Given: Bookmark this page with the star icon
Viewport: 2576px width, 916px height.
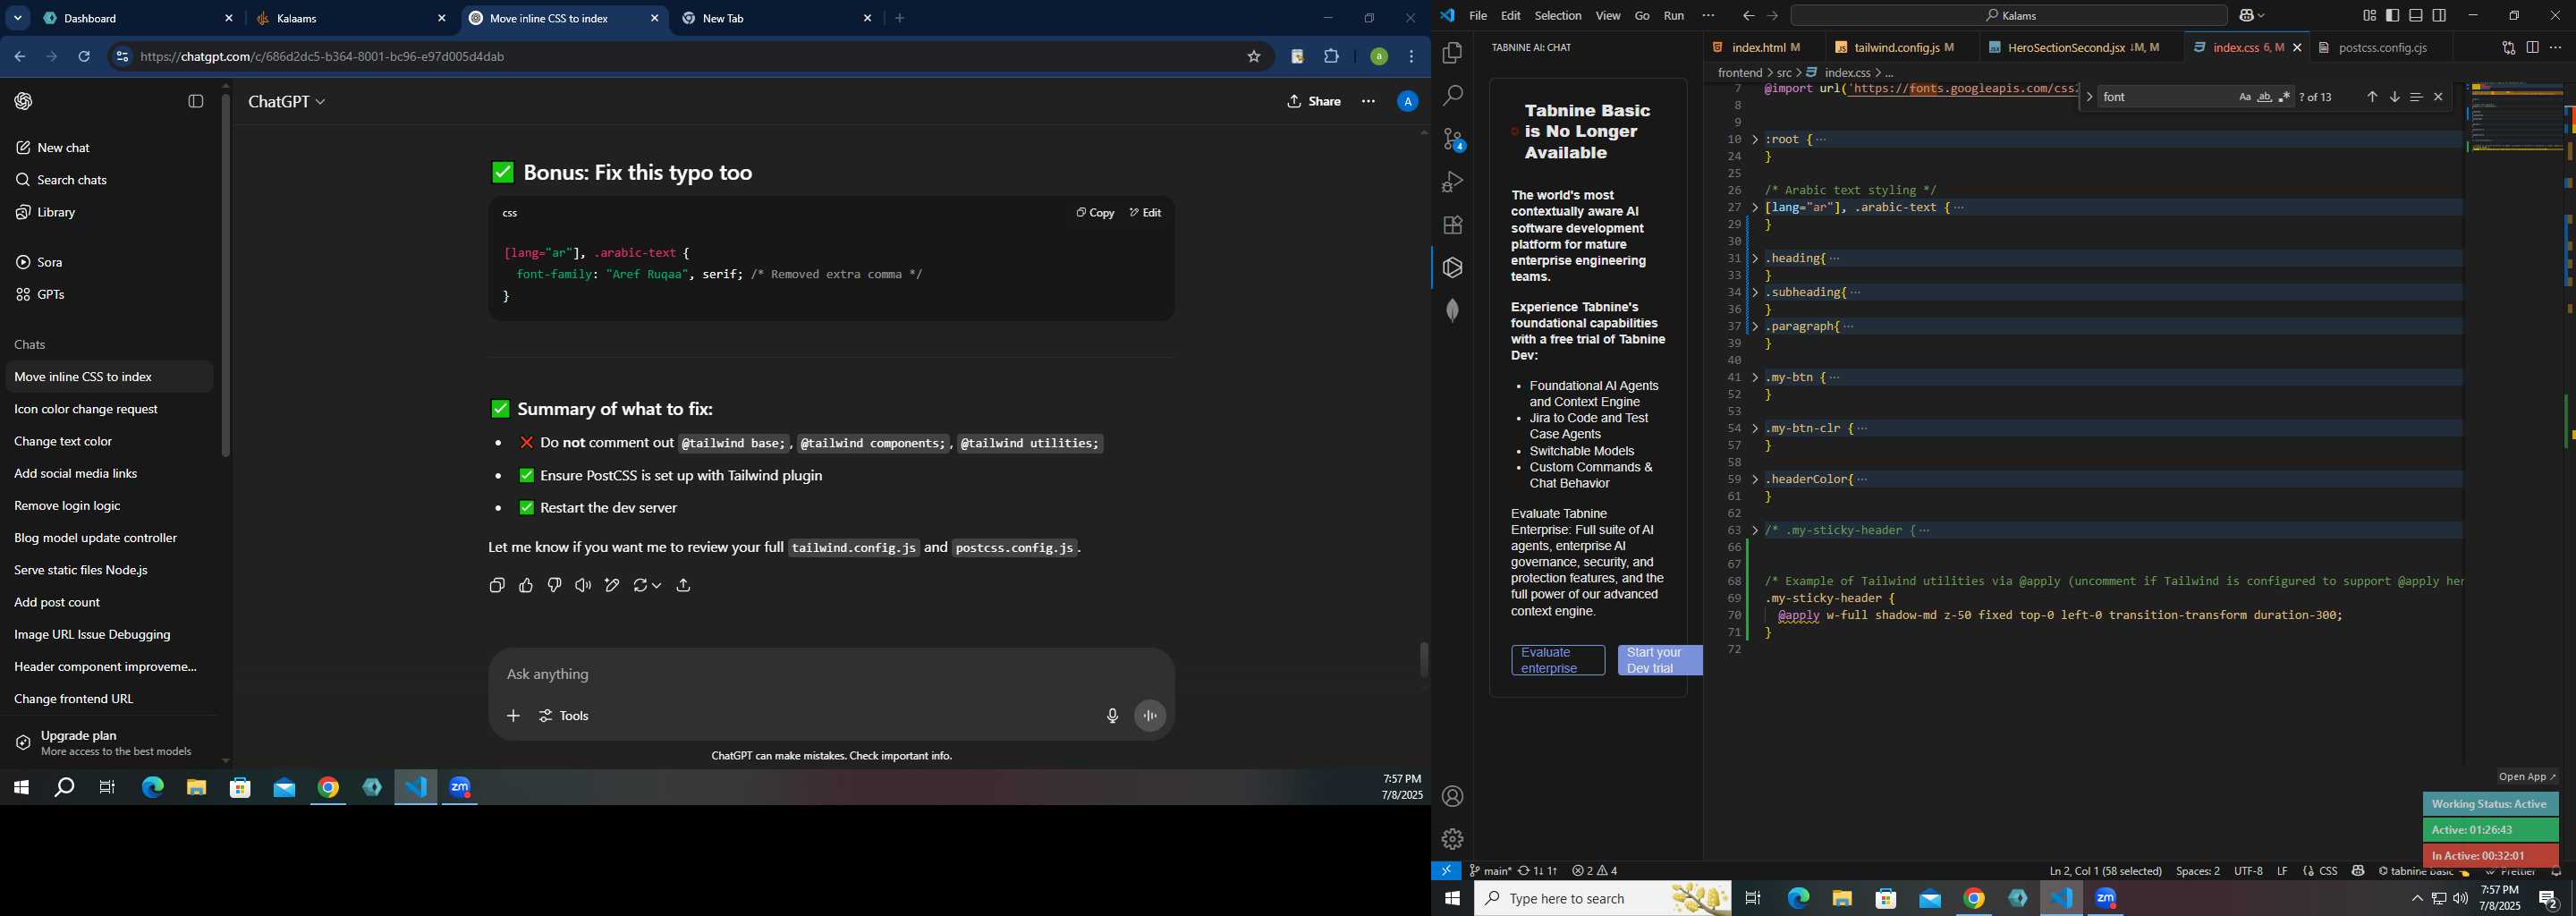Looking at the screenshot, I should 1253,57.
